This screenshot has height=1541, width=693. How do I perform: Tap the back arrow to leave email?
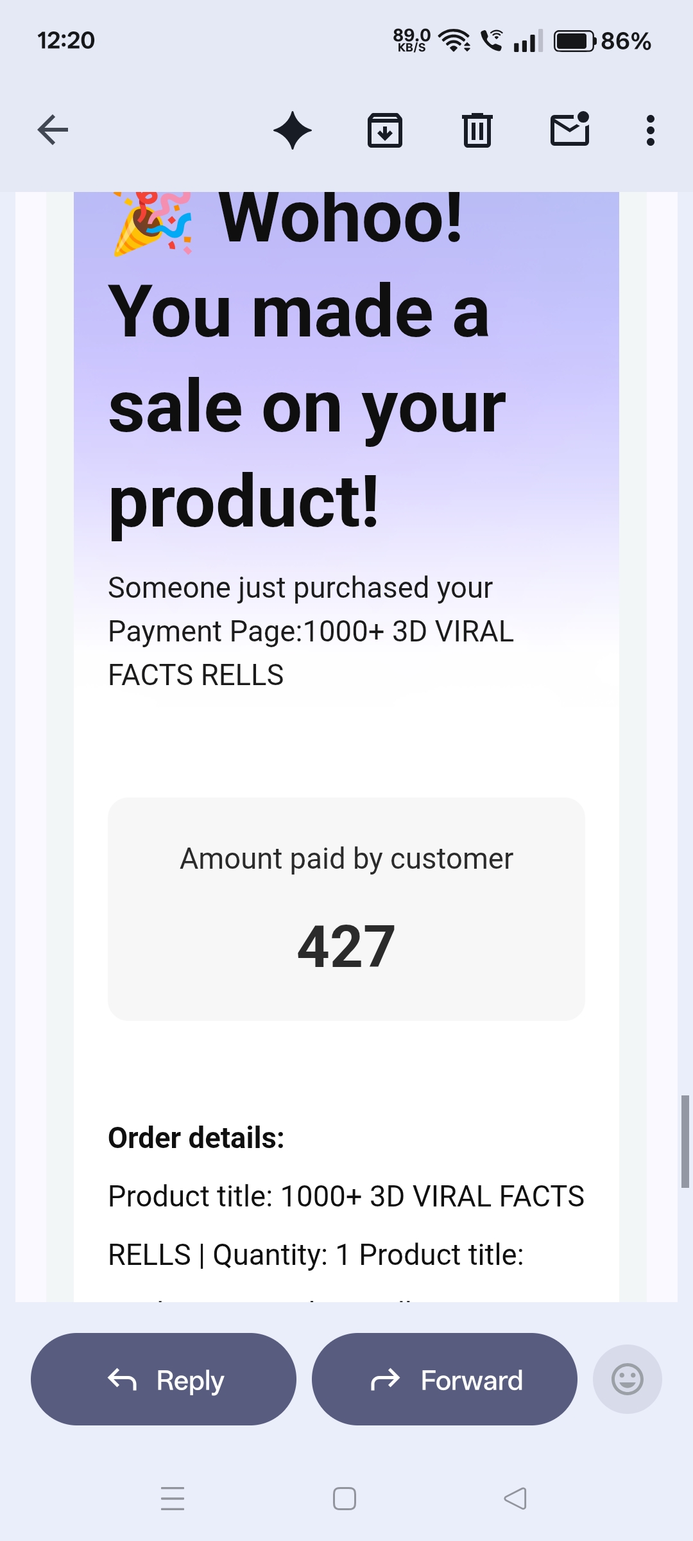[53, 130]
